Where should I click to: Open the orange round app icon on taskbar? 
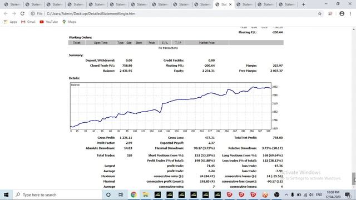click(265, 195)
